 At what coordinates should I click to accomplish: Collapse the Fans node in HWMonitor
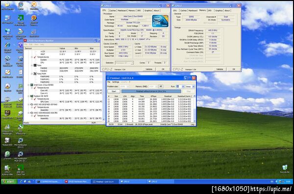(x=32, y=65)
